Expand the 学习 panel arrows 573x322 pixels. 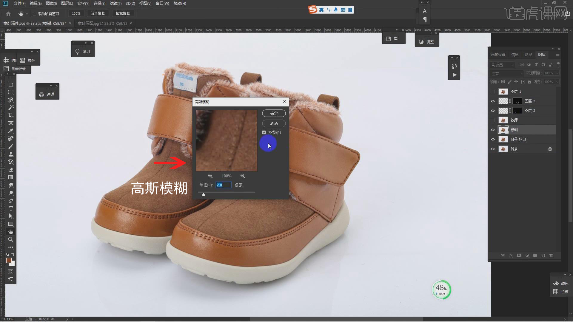tap(86, 43)
